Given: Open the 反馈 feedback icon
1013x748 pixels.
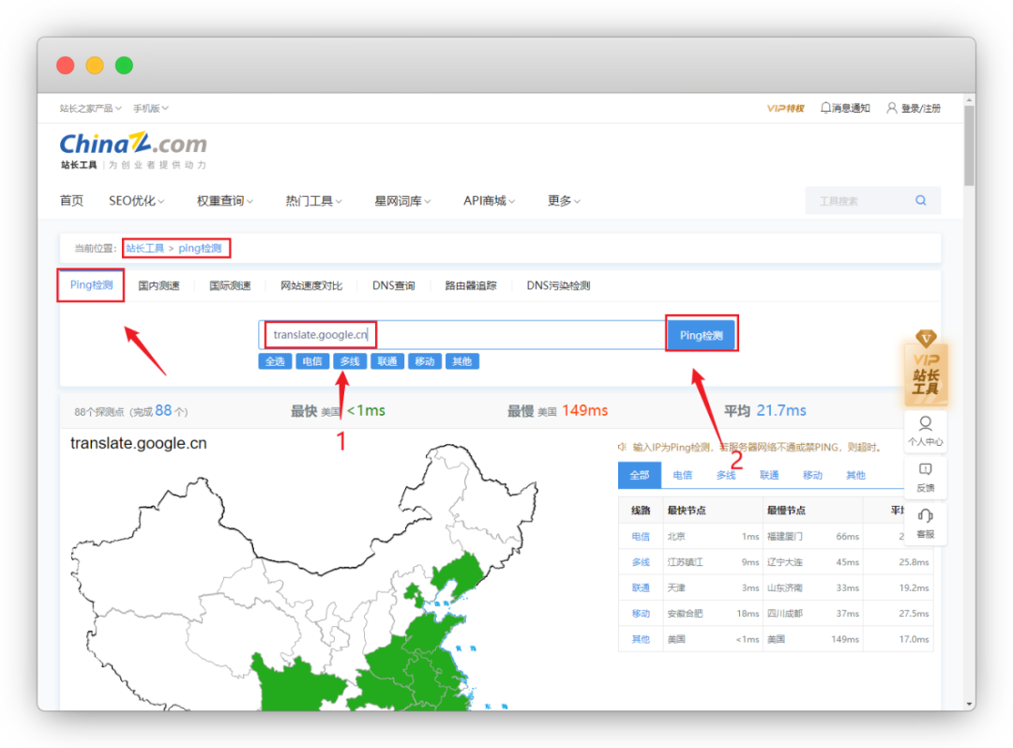Looking at the screenshot, I should pyautogui.click(x=926, y=477).
